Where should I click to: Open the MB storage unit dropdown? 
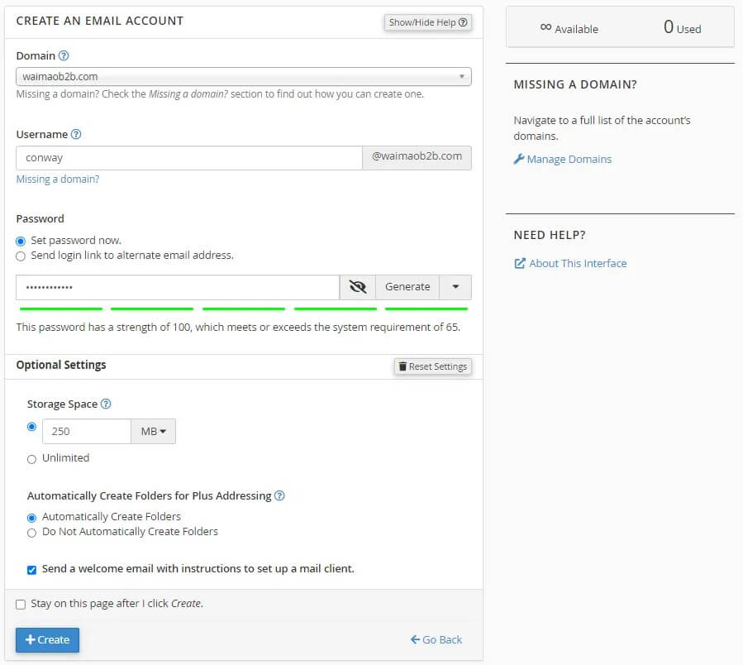153,432
